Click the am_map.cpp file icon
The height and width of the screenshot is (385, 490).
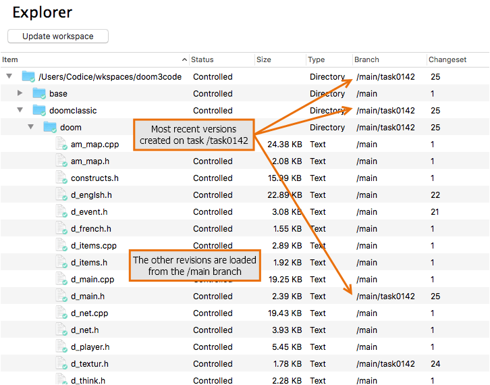61,144
